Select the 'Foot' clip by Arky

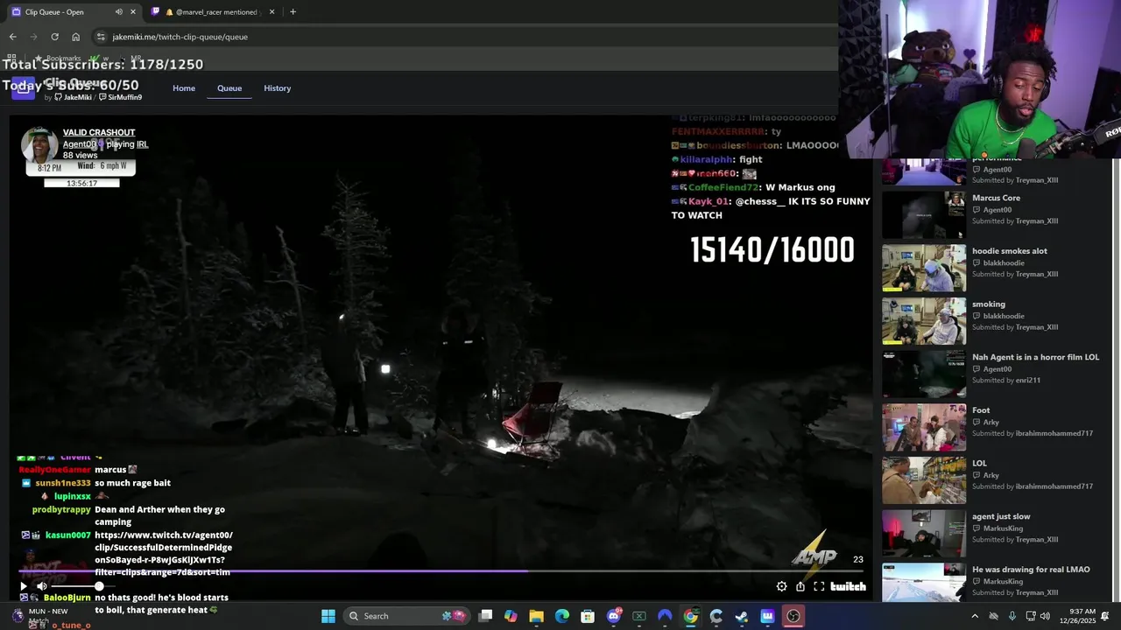[981, 410]
